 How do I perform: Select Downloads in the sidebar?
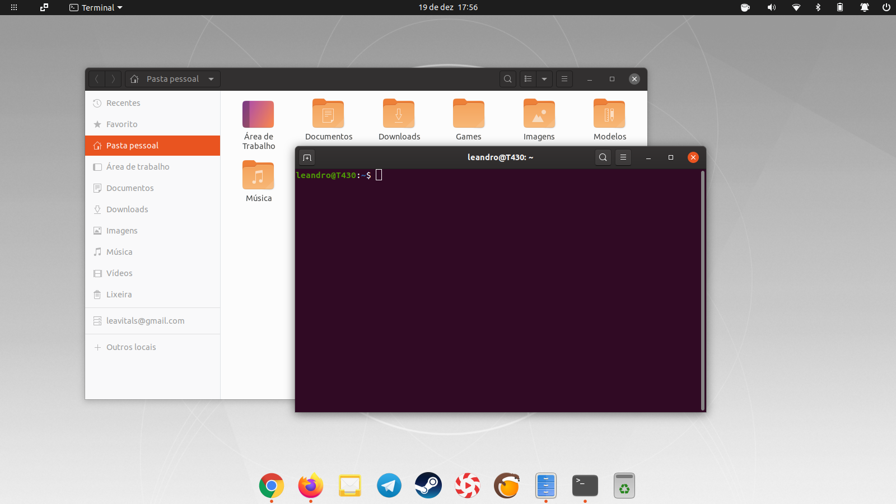point(152,209)
